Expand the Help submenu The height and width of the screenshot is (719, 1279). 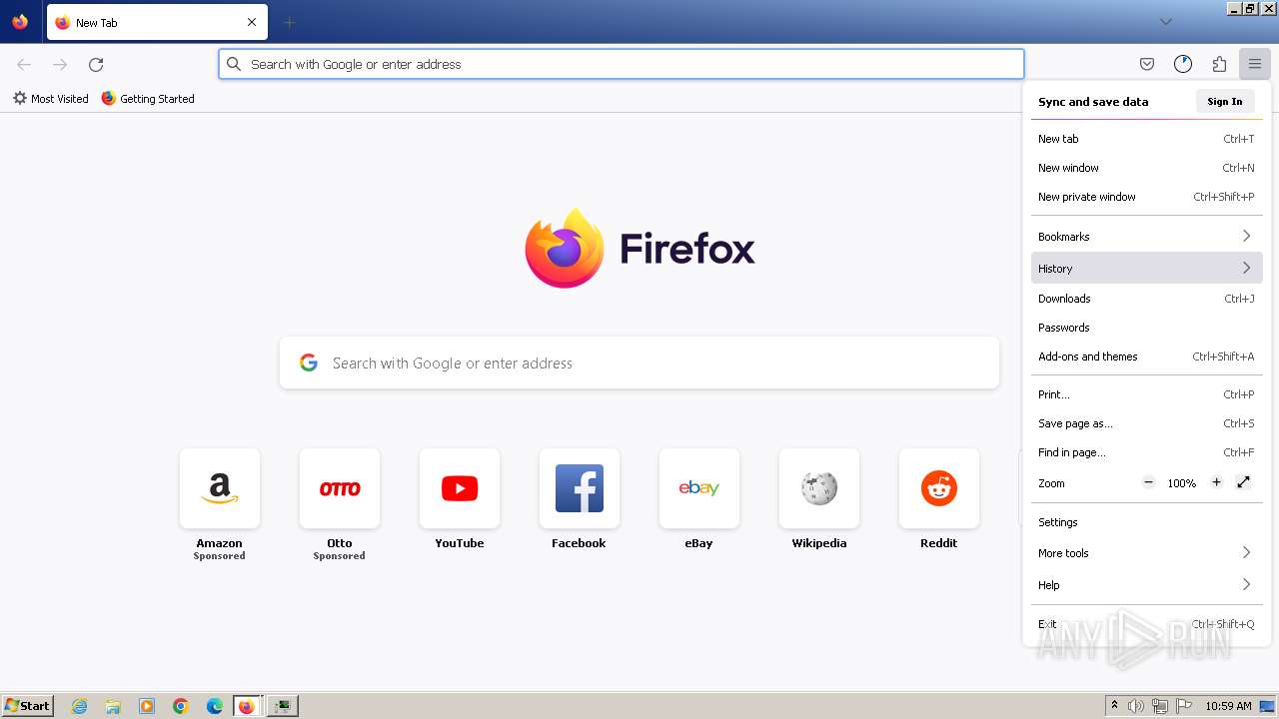[x=1147, y=585]
